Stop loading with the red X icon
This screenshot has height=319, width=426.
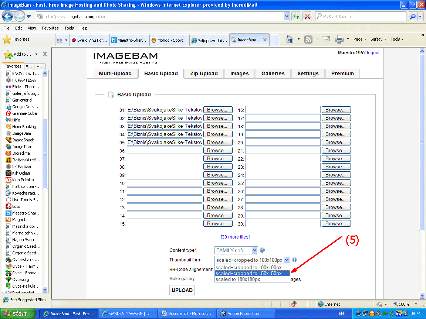coord(307,17)
